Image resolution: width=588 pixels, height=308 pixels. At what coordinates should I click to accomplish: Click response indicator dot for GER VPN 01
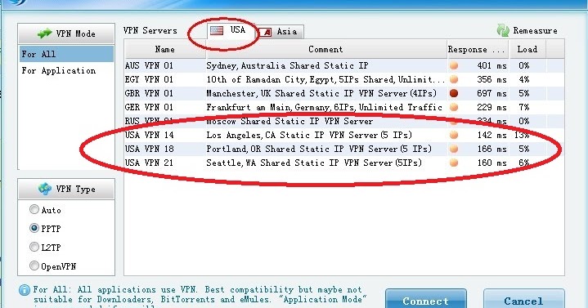[x=454, y=107]
